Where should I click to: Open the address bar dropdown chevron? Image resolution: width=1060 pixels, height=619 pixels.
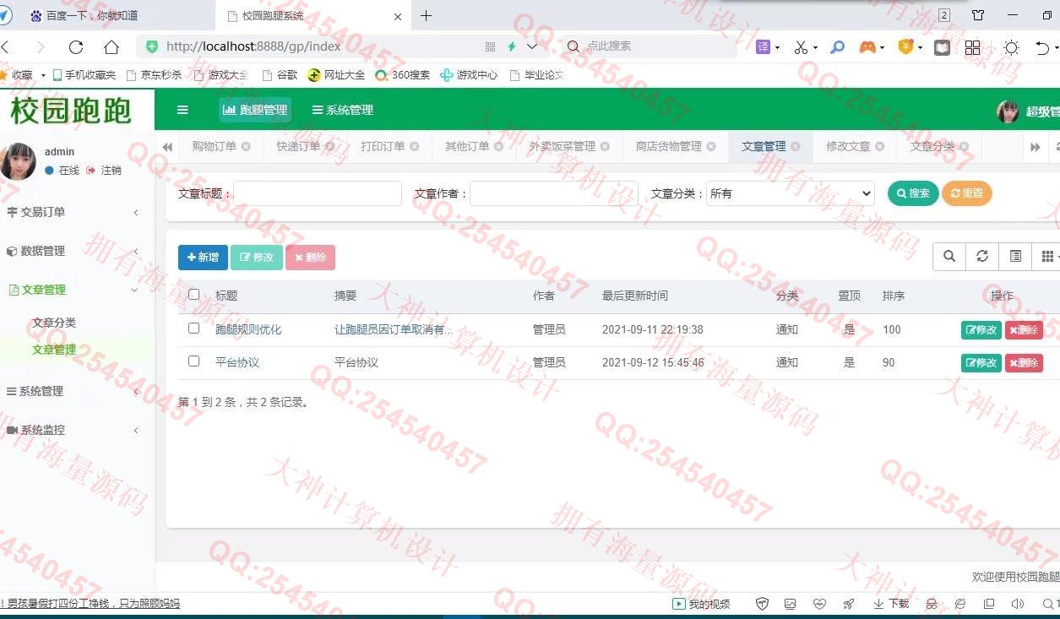pos(532,47)
